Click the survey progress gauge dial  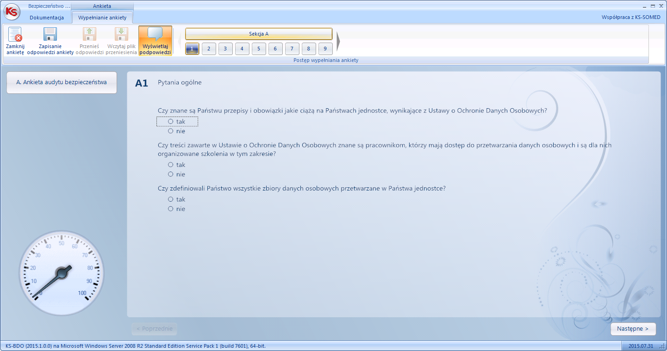pos(62,273)
